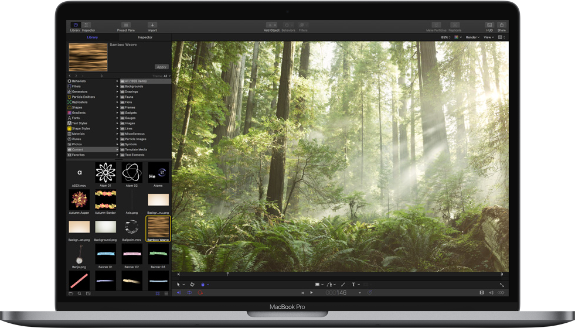
Task: Select the Backgrounds folder in the library
Action: (134, 86)
